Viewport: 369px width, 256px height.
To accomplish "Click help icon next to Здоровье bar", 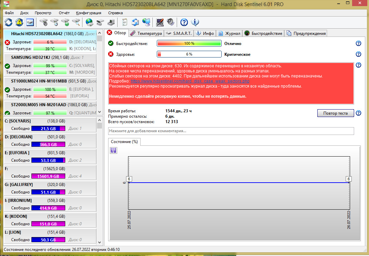I will pos(358,54).
